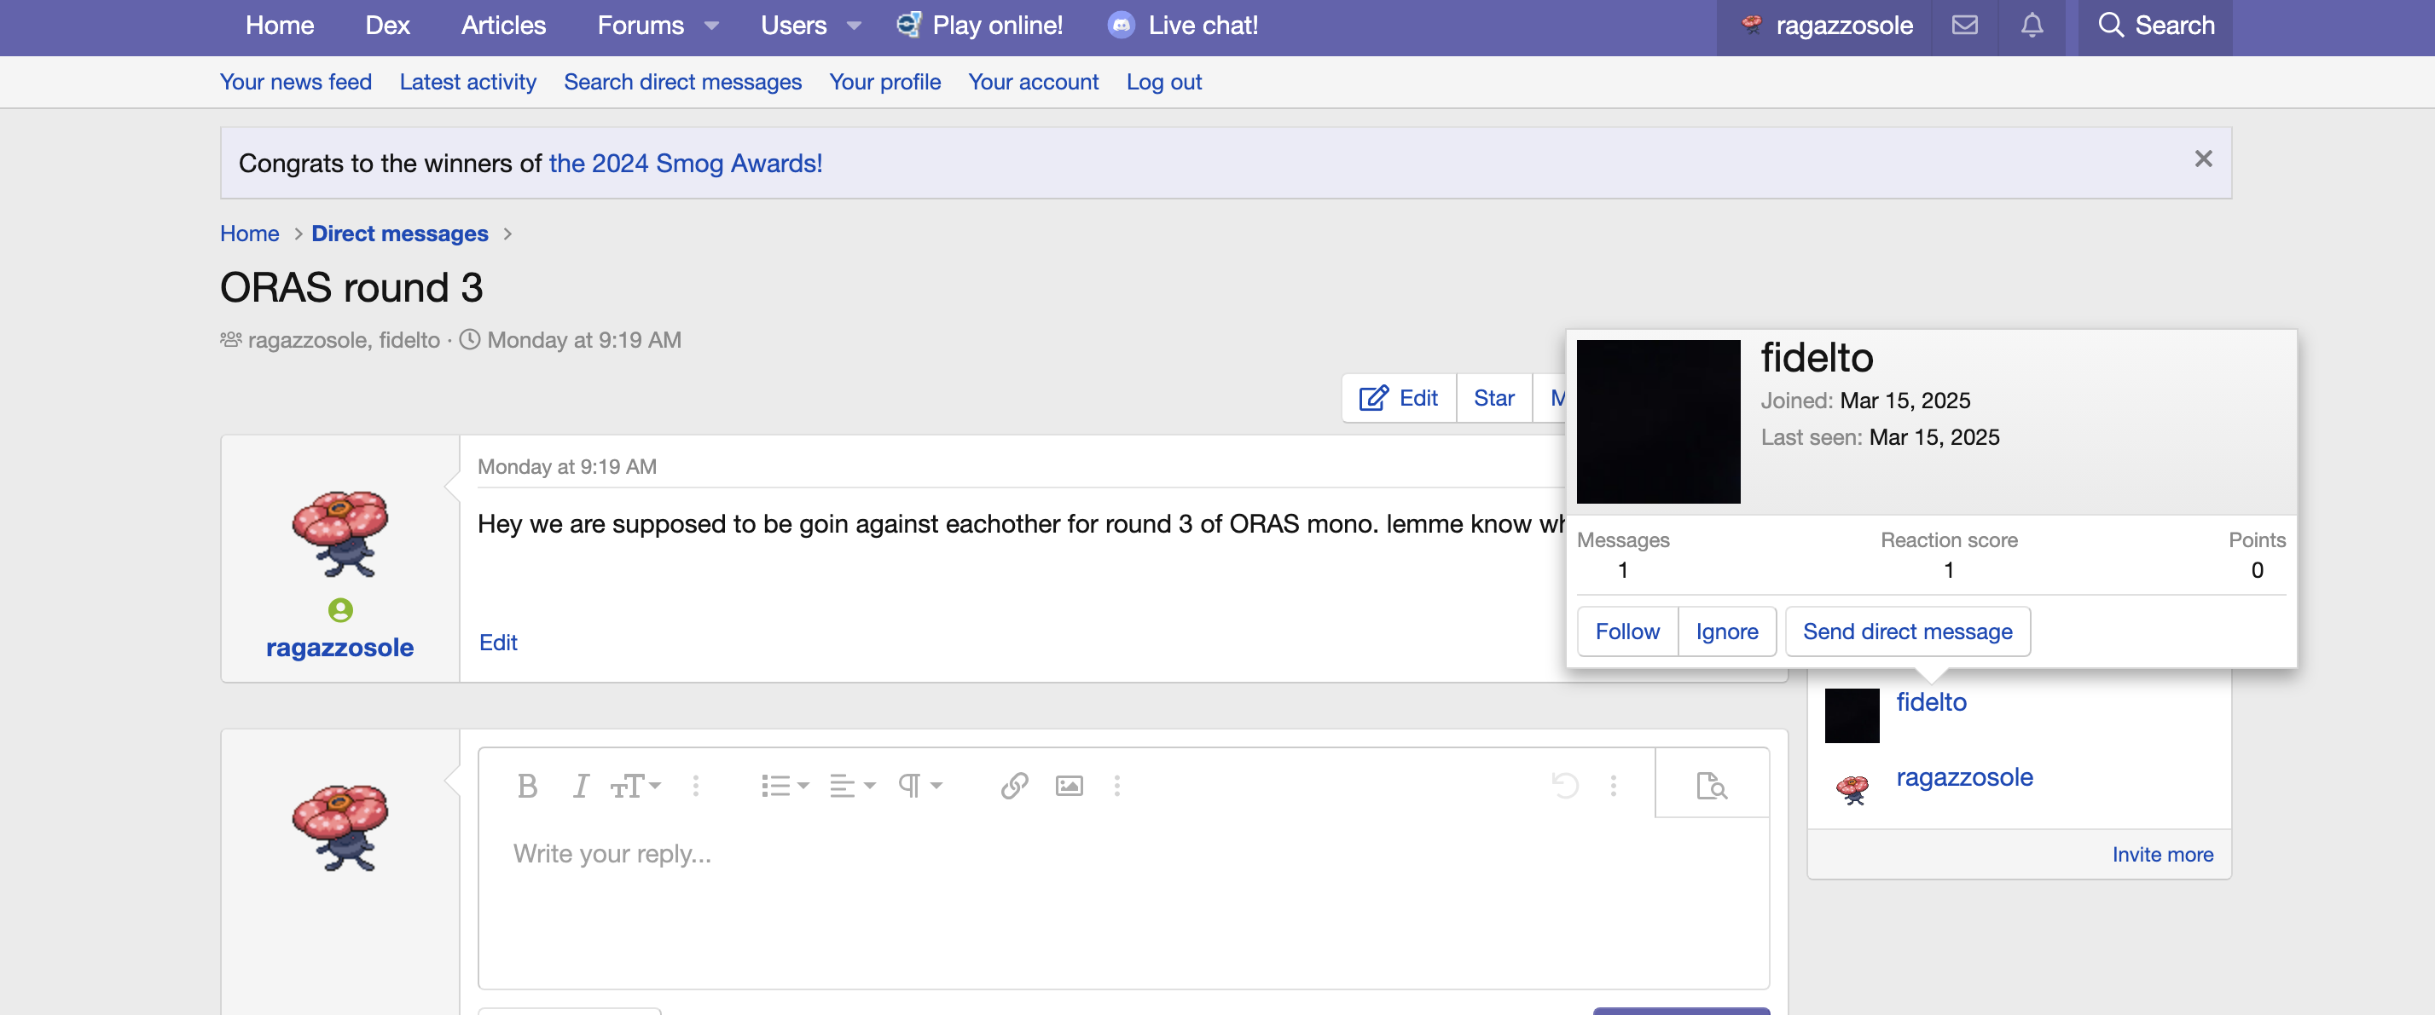The height and width of the screenshot is (1015, 2435).
Task: Insert an image with the picture icon
Action: 1069,786
